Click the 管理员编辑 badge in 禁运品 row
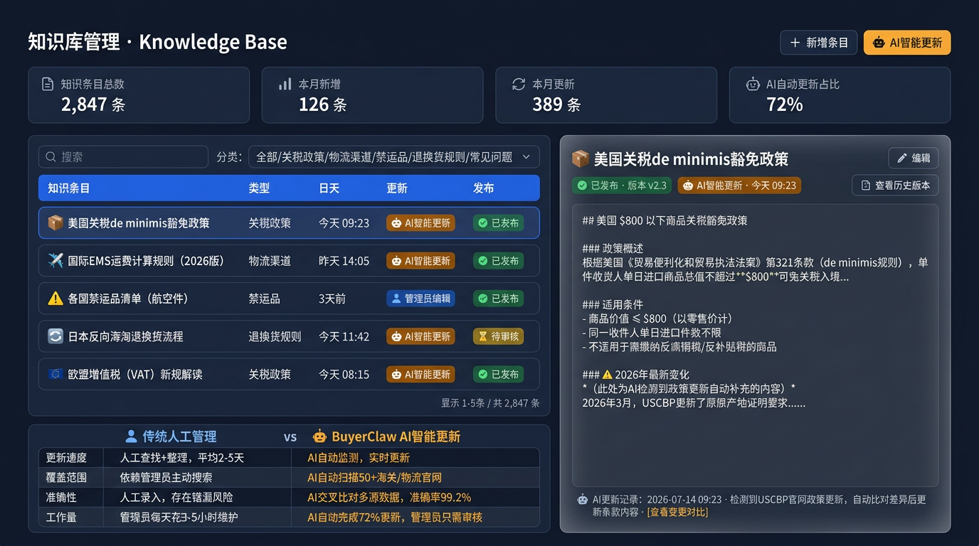979x546 pixels. pos(420,299)
